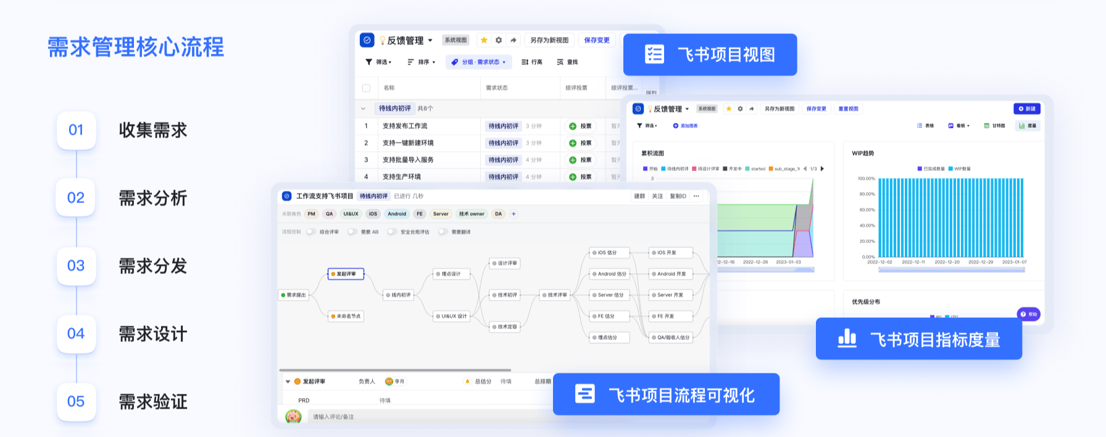Click green plus vote icon for 支持批量导入服务
Screen dimensions: 1106x437
[573, 160]
